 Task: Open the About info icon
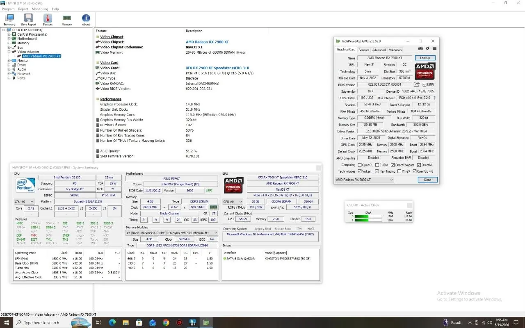click(86, 18)
